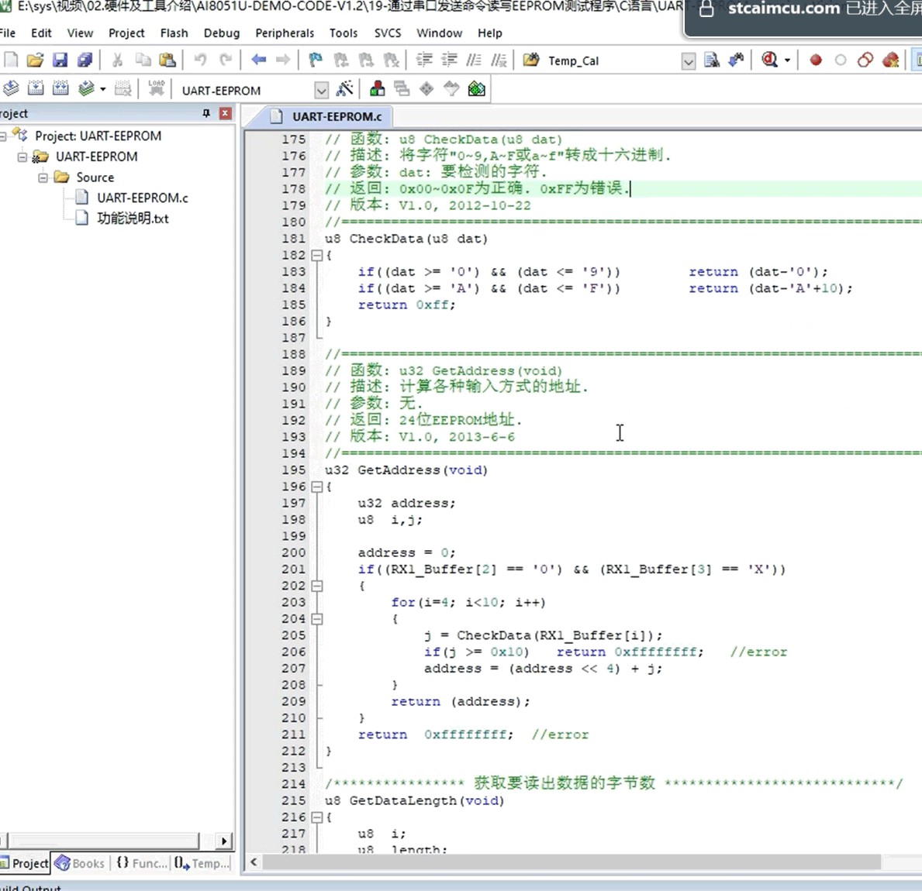This screenshot has width=922, height=891.
Task: Start incremental find
Action: coord(736,60)
